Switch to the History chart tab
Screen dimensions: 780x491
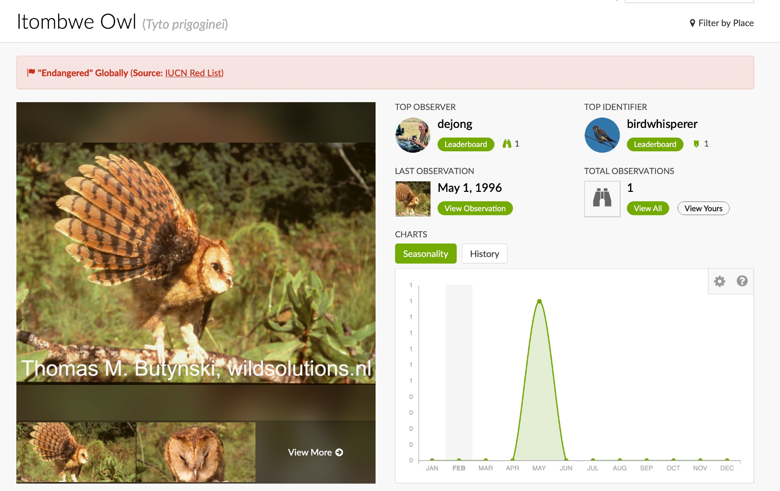pos(484,254)
